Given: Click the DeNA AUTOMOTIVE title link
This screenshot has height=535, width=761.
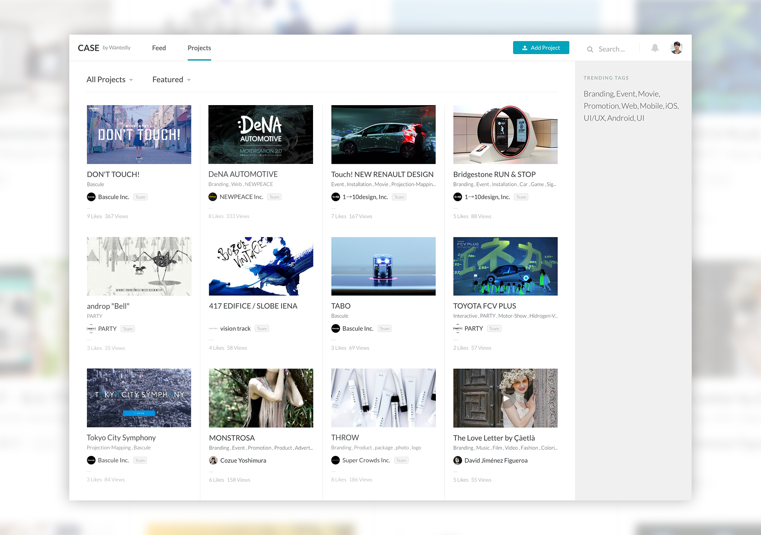Looking at the screenshot, I should [x=243, y=174].
